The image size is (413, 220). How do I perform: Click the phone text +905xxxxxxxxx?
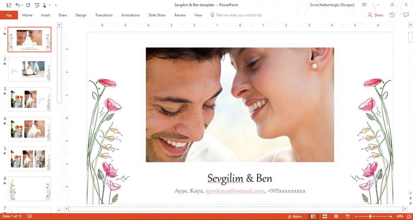(x=286, y=191)
